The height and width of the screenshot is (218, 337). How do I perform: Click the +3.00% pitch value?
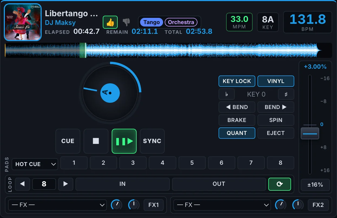coord(315,67)
